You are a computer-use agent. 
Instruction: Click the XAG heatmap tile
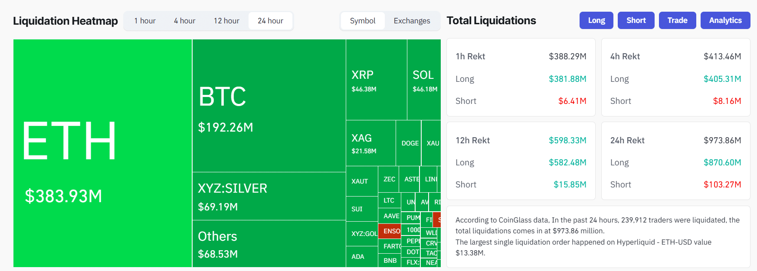[x=370, y=143]
